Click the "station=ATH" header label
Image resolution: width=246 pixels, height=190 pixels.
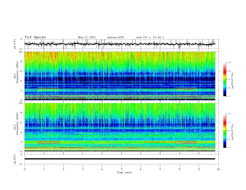pyautogui.click(x=115, y=37)
